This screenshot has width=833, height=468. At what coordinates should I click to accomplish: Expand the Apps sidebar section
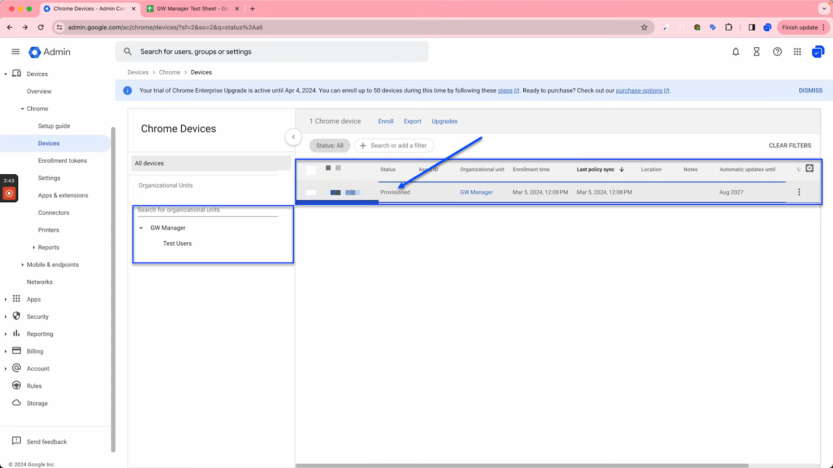tap(6, 299)
